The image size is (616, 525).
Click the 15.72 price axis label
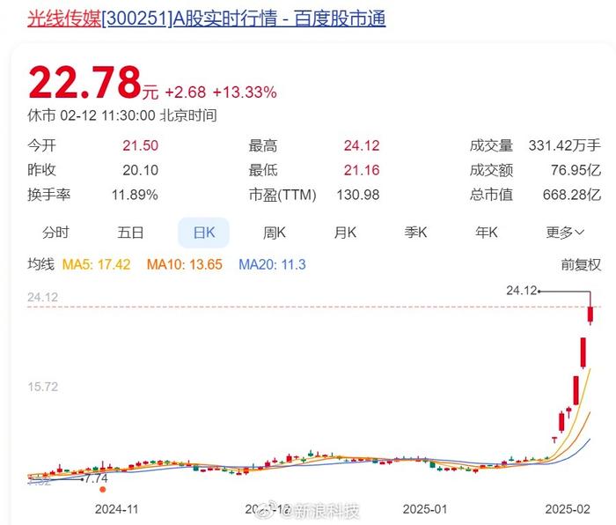[x=43, y=387]
